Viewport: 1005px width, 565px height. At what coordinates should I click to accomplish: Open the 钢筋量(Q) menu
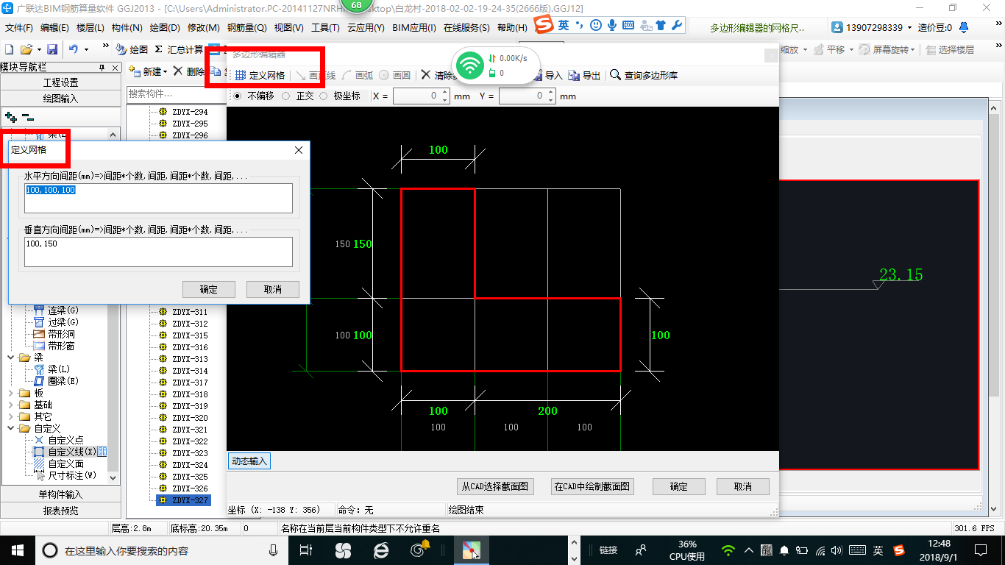pos(246,27)
